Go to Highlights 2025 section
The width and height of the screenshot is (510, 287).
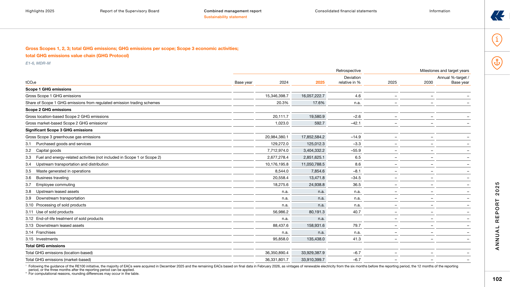coord(40,11)
